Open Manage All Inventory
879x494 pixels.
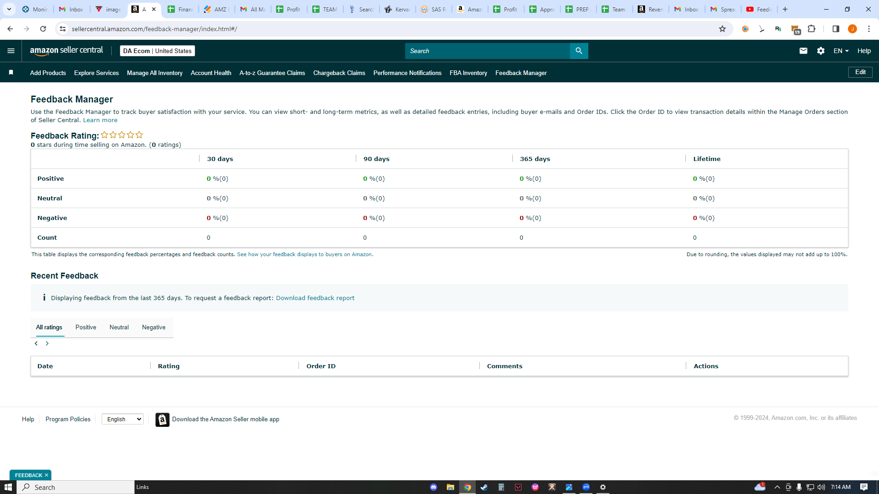(155, 73)
